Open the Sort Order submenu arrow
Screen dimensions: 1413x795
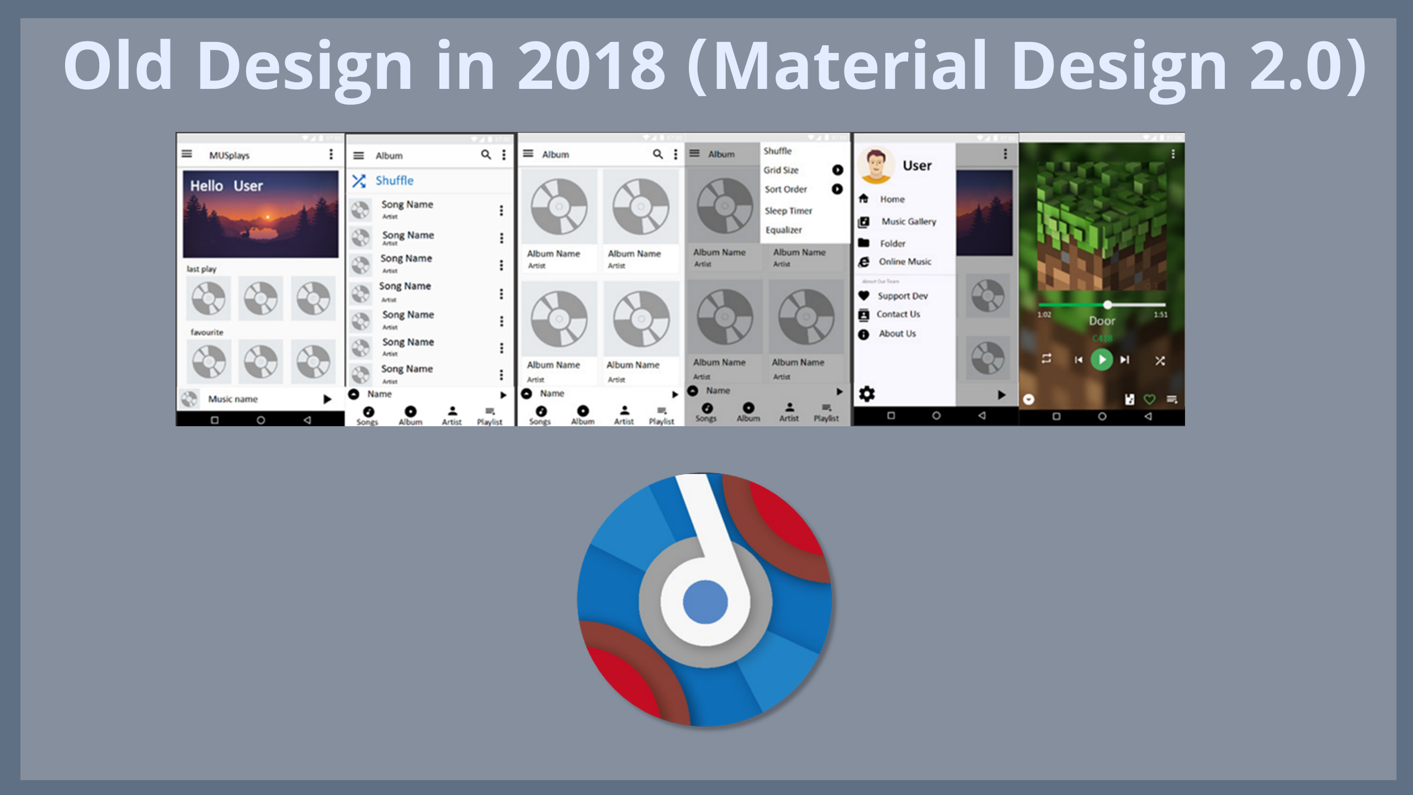[x=837, y=189]
